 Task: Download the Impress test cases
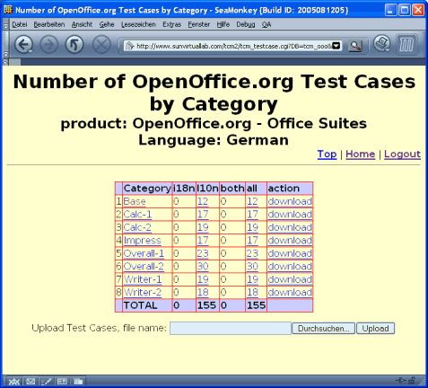[x=290, y=241]
